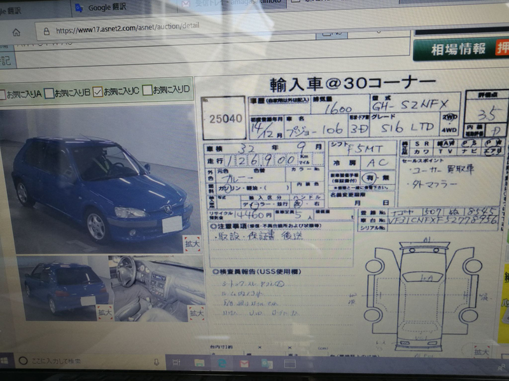This screenshot has width=509, height=381.
Task: Click the grade text S16 LTD
Action: (407, 128)
